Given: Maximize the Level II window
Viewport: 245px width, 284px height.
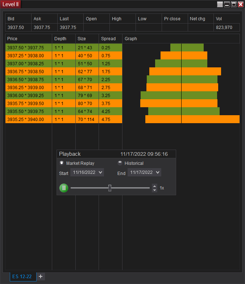Looking at the screenshot, I should (x=234, y=4).
